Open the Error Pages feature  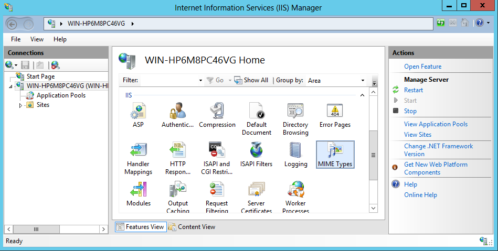pos(335,115)
